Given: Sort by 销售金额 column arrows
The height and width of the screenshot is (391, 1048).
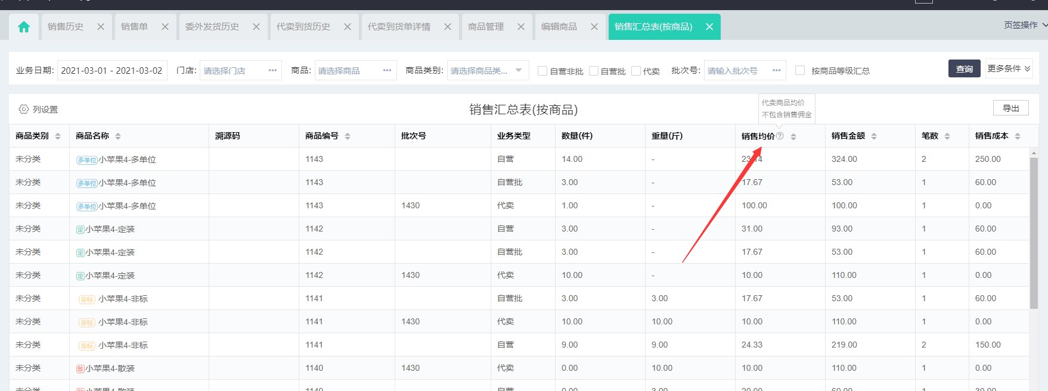Looking at the screenshot, I should 874,136.
